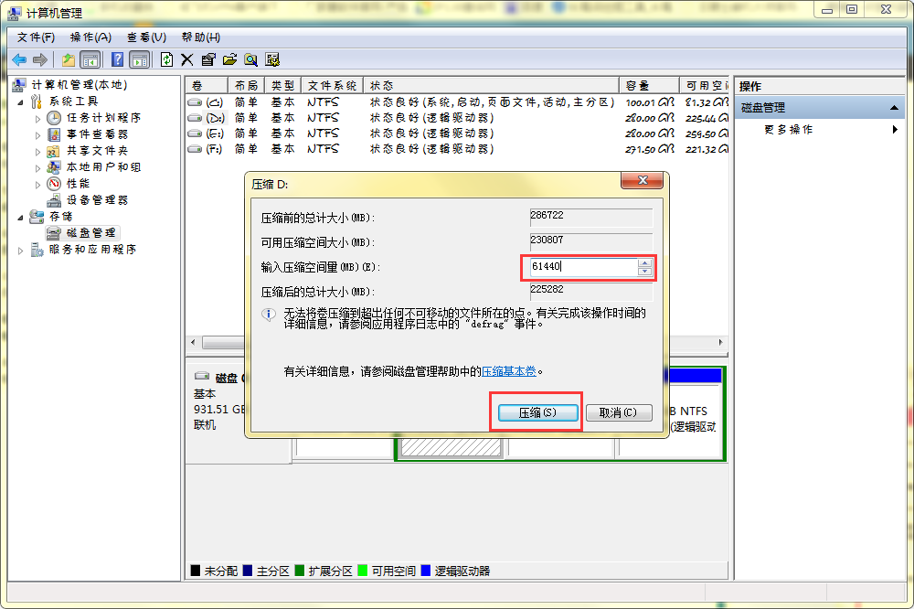Open the 文件(F) menu
Viewport: 914px width, 609px height.
click(x=36, y=37)
